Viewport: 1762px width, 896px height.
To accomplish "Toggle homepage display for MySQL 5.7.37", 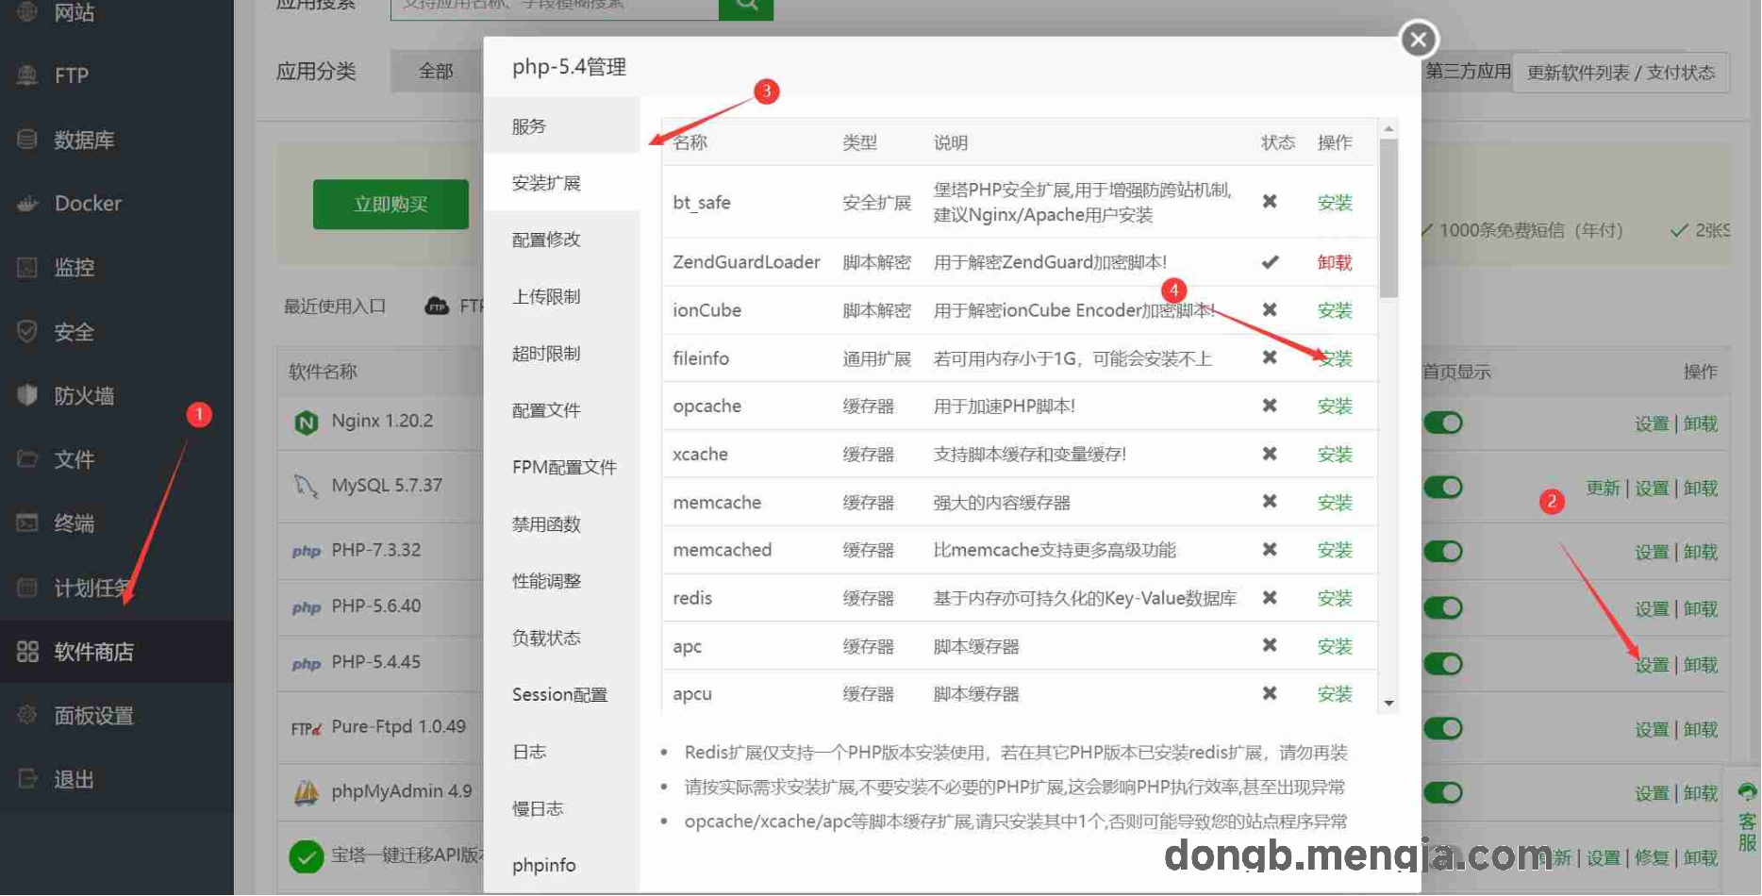I will click(1443, 487).
